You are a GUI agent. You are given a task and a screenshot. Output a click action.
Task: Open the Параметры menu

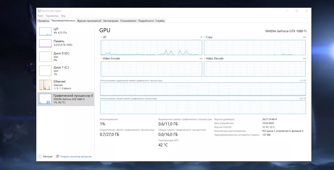[x=52, y=16]
